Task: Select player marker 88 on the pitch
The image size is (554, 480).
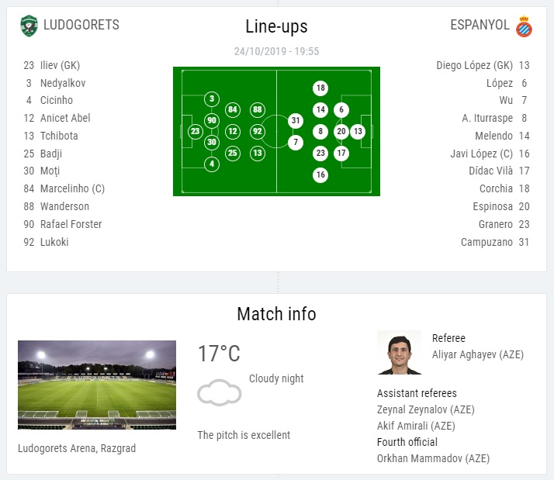Action: click(x=258, y=109)
